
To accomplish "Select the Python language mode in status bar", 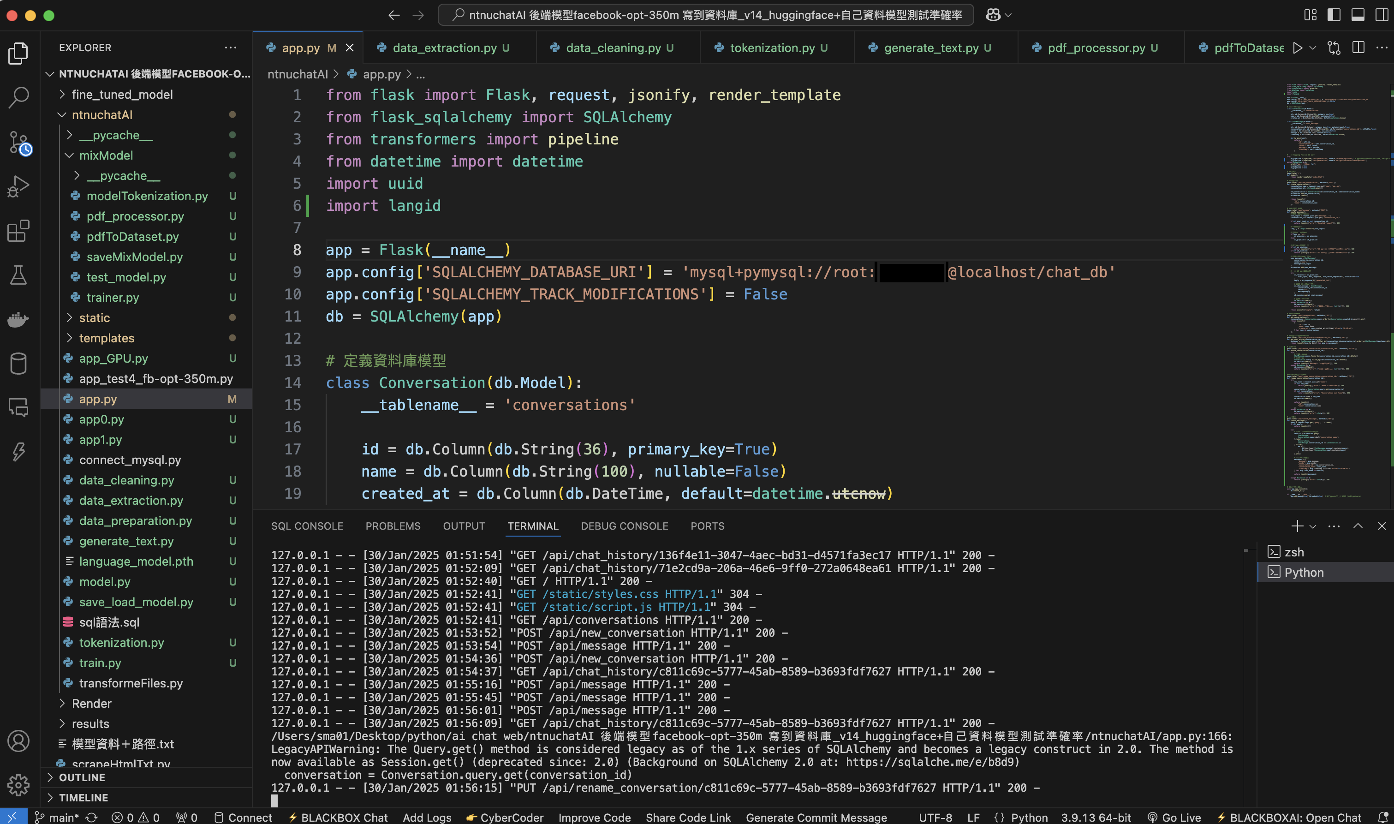I will pyautogui.click(x=1029, y=818).
